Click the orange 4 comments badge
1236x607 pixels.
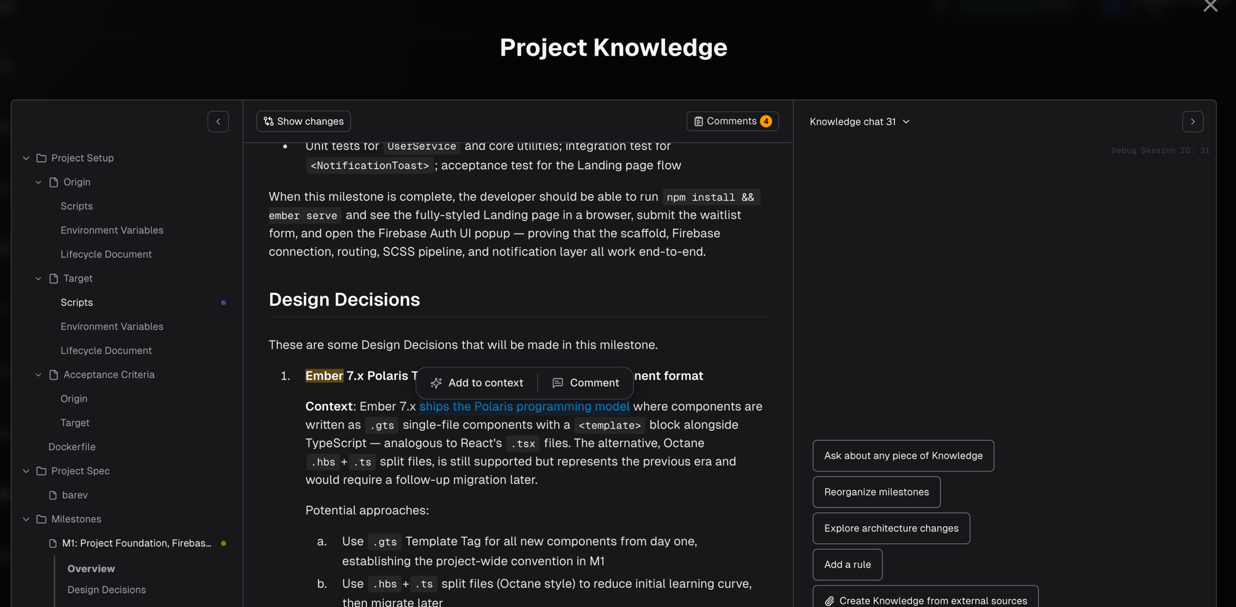click(x=766, y=121)
